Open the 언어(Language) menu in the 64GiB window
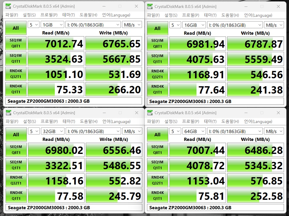Viewport: 289px width, 216px height. click(258, 121)
